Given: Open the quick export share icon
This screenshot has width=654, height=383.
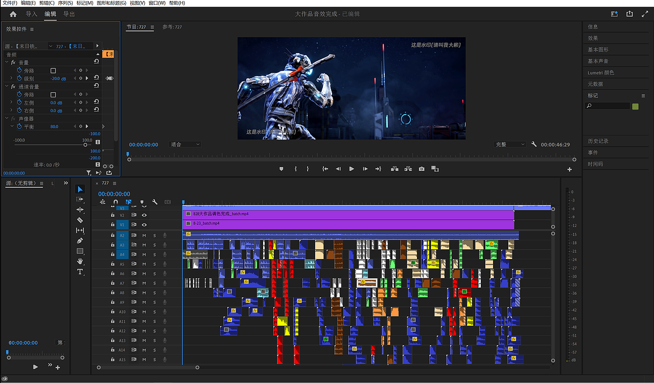Looking at the screenshot, I should [629, 14].
